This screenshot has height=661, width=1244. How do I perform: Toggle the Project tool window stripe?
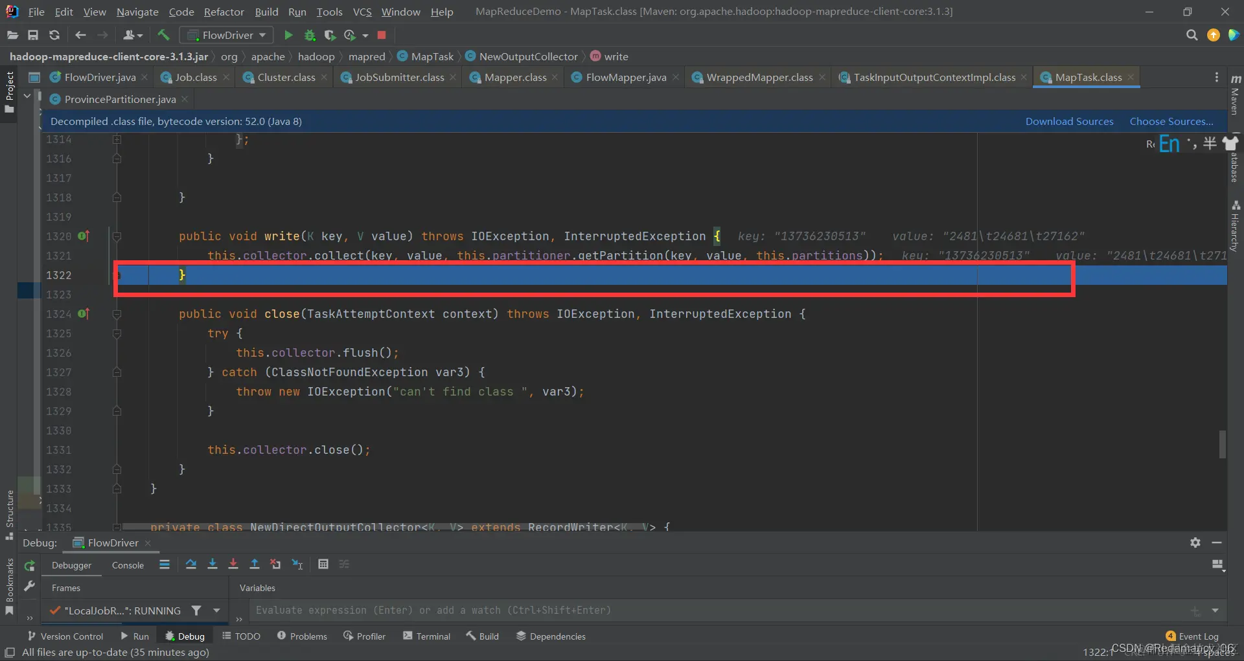click(10, 92)
